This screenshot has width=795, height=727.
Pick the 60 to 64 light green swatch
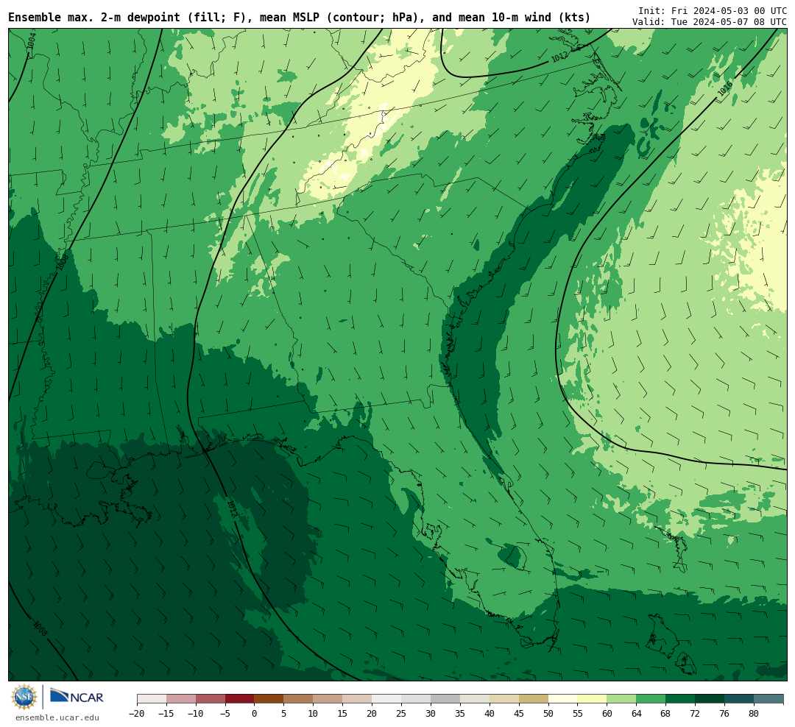click(x=622, y=699)
